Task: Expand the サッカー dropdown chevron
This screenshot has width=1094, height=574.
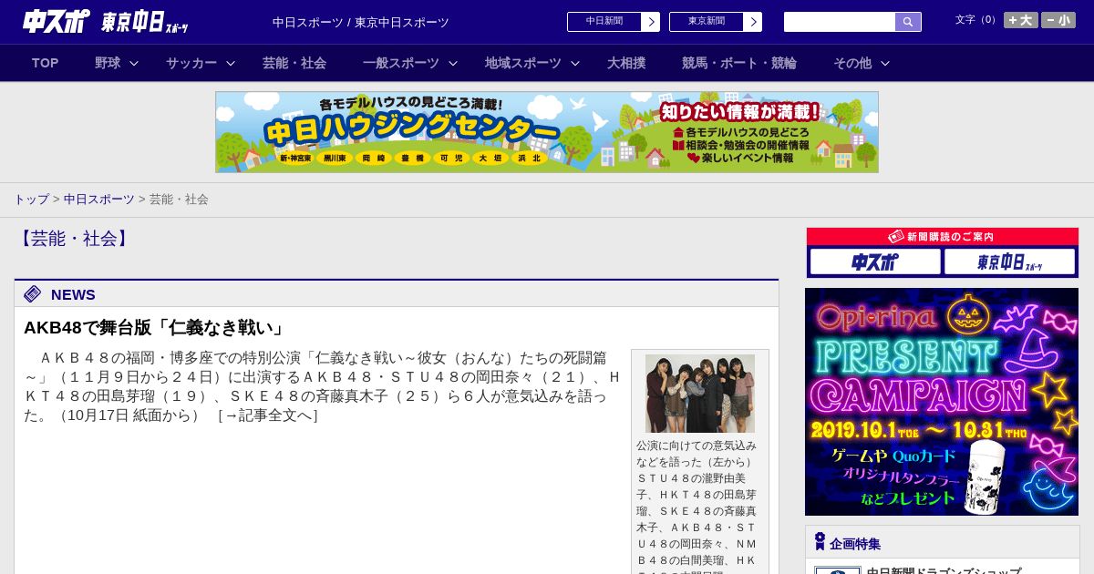Action: pyautogui.click(x=231, y=63)
